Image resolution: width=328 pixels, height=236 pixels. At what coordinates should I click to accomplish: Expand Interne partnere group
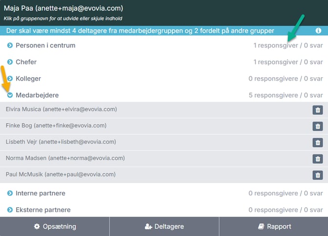[10, 193]
